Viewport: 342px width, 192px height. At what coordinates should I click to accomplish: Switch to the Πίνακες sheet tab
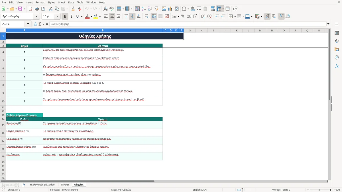click(x=65, y=185)
